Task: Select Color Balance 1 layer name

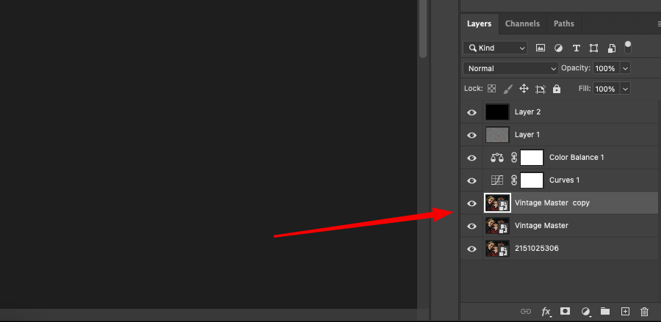Action: click(x=577, y=158)
